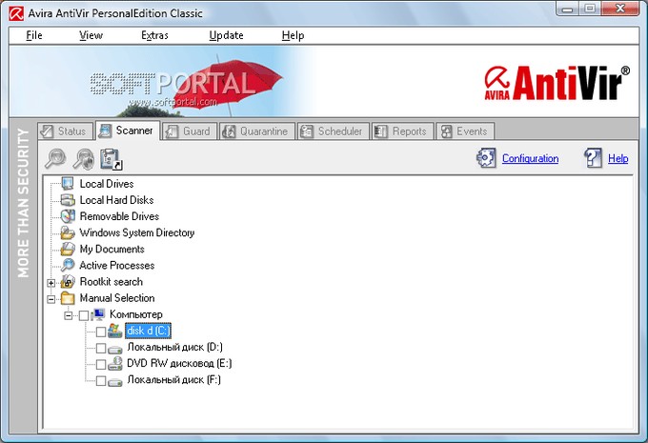This screenshot has width=648, height=443.
Task: Click the Help question mark icon
Action: pos(593,158)
